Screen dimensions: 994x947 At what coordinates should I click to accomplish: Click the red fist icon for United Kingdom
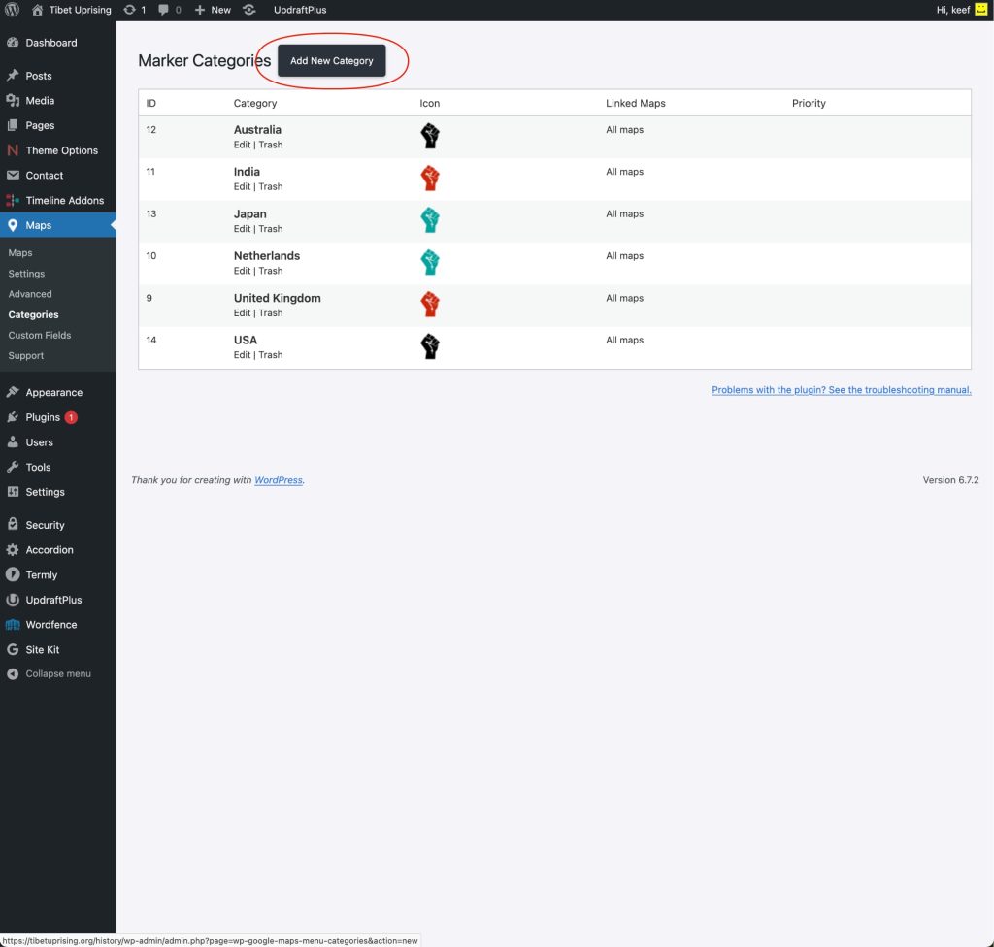430,305
